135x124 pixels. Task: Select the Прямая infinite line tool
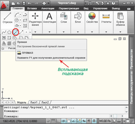coord(16,32)
